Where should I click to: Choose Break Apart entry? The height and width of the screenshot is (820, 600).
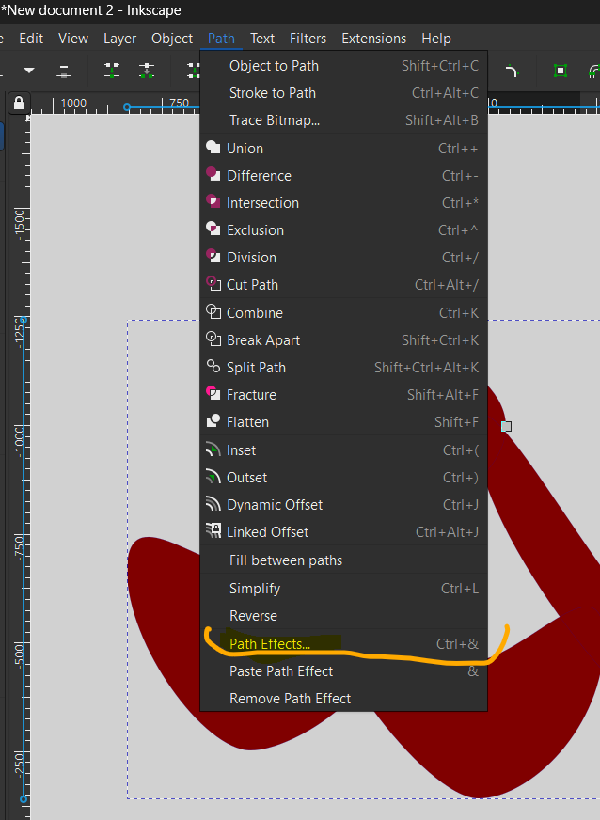343,339
